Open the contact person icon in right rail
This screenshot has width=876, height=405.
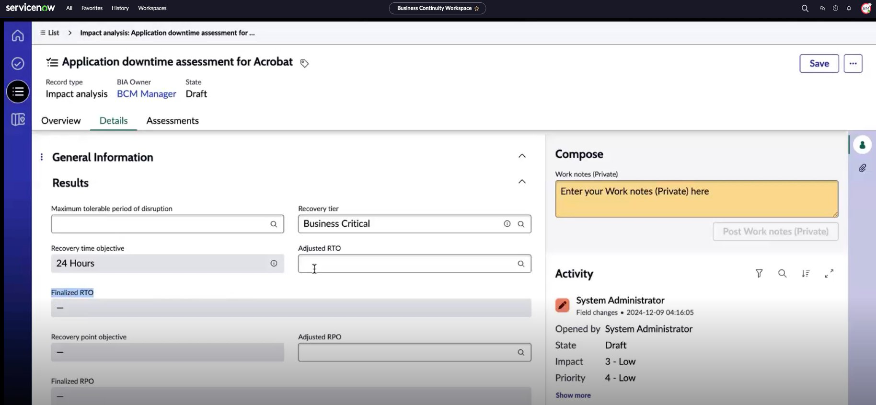pyautogui.click(x=862, y=145)
